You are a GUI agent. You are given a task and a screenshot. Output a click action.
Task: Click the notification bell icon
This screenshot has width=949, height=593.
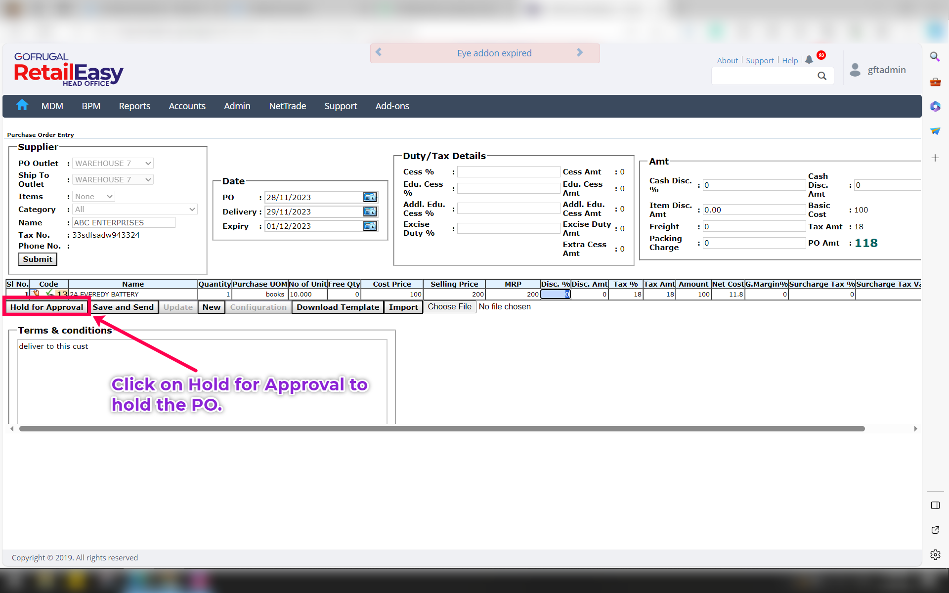point(809,60)
